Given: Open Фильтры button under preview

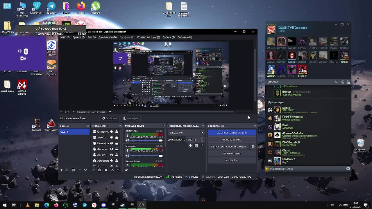Looking at the screenshot, I should point(130,118).
